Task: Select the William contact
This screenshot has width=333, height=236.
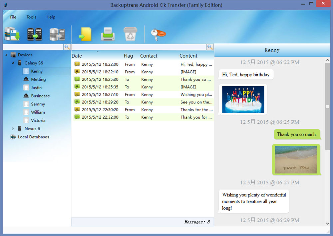Action: tap(38, 112)
